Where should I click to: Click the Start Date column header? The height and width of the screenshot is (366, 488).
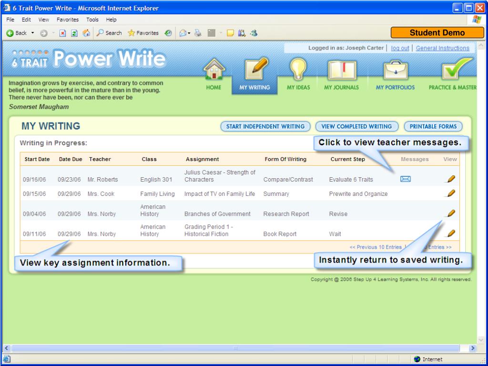(x=37, y=159)
